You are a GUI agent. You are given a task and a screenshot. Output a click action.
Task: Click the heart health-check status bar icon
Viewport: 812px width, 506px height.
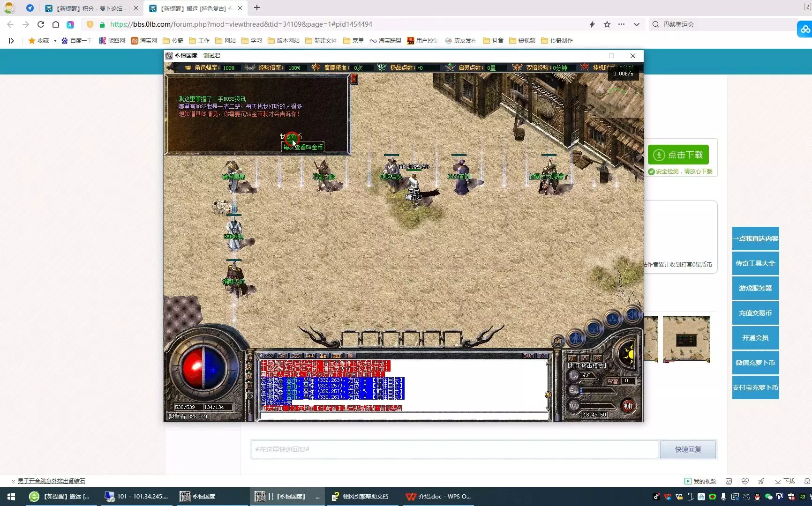[745, 481]
